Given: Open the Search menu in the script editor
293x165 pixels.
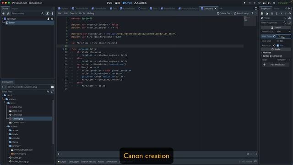Looking at the screenshot, I should point(73,13).
